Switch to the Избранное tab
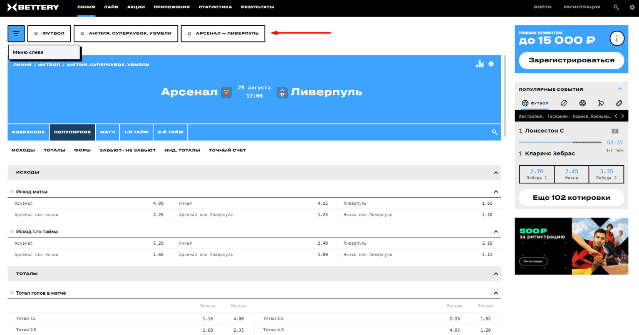The width and height of the screenshot is (639, 335). [28, 132]
